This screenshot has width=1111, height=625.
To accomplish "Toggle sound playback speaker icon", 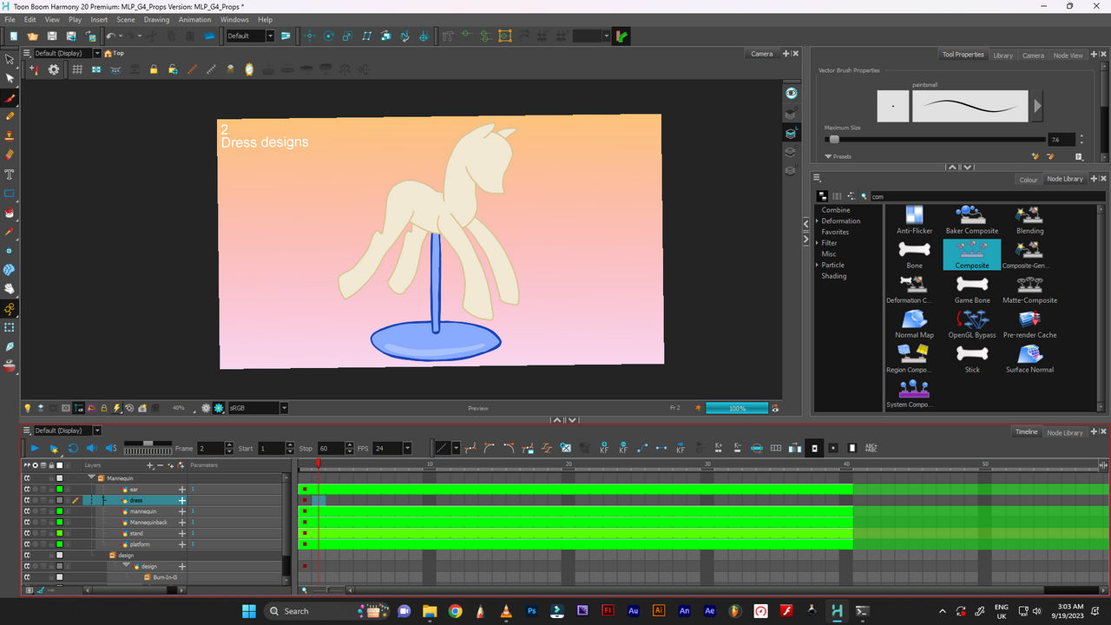I will coord(92,448).
